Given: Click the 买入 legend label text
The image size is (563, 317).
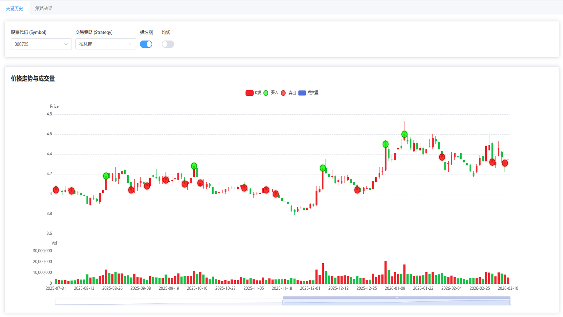Looking at the screenshot, I should pos(274,93).
